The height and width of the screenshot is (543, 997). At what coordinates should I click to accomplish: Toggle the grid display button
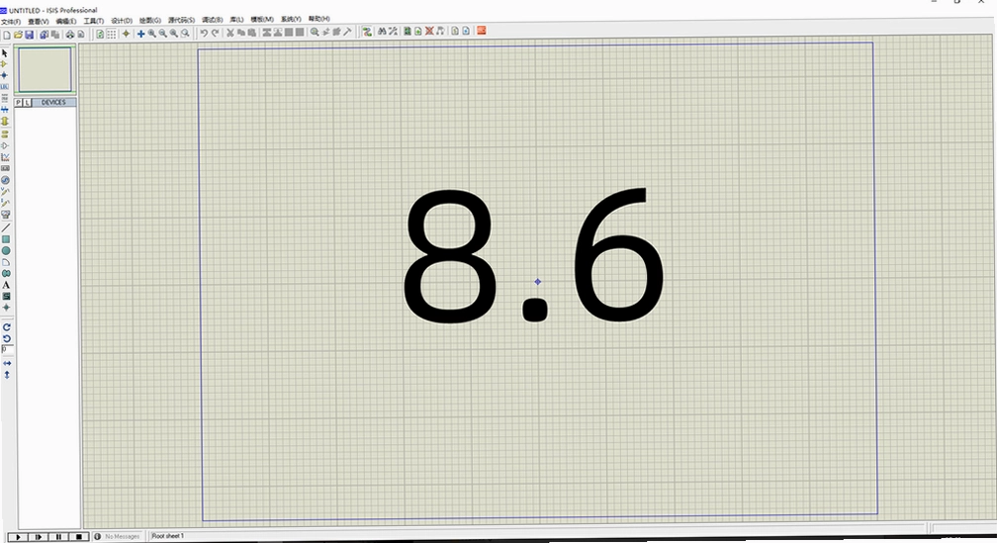tap(111, 34)
